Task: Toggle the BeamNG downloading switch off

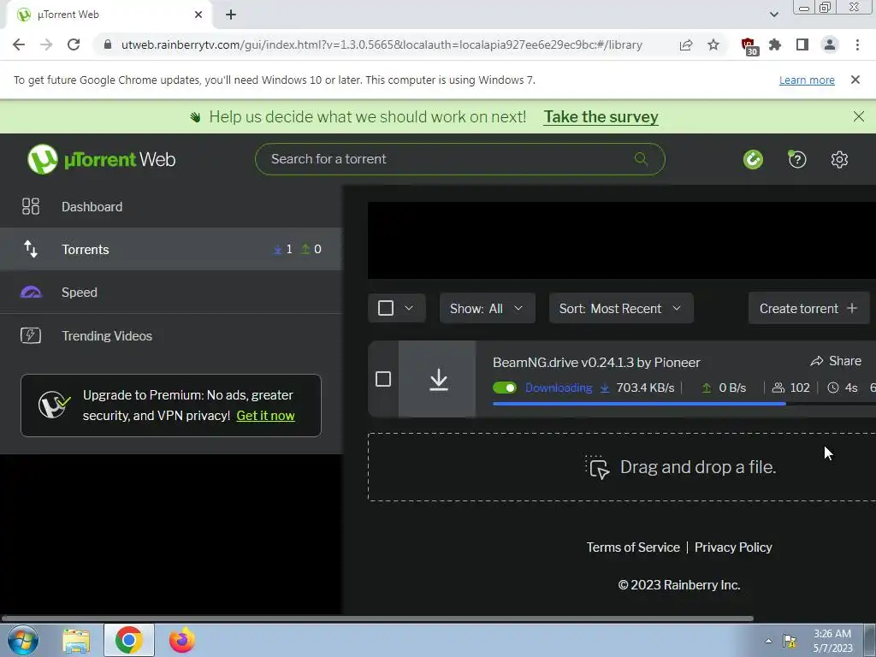Action: coord(505,388)
